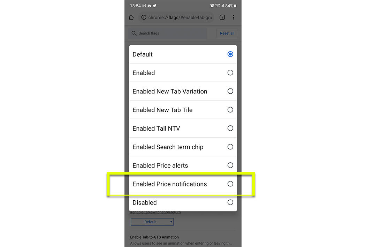Tap the chrome://flags address bar URL
The height and width of the screenshot is (247, 366).
[x=180, y=17]
